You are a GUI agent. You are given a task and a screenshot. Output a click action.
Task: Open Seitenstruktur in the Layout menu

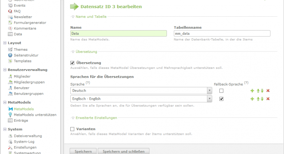coord(26,55)
